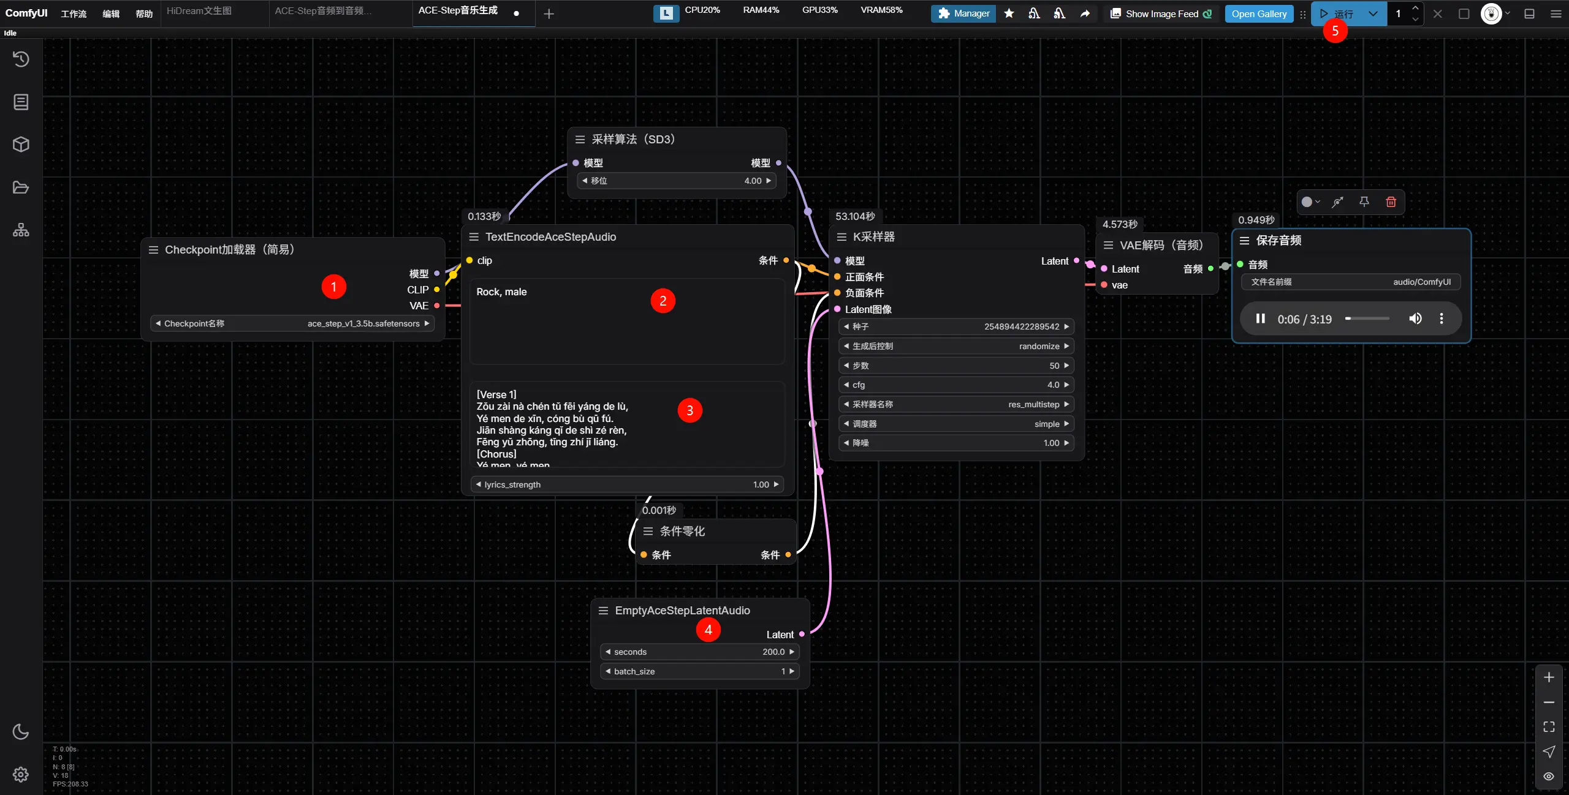Click Show Image Feed button
Image resolution: width=1569 pixels, height=795 pixels.
point(1161,13)
